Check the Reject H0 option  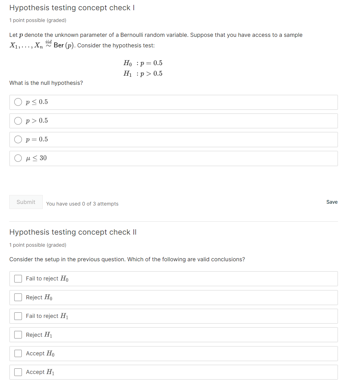(18, 297)
